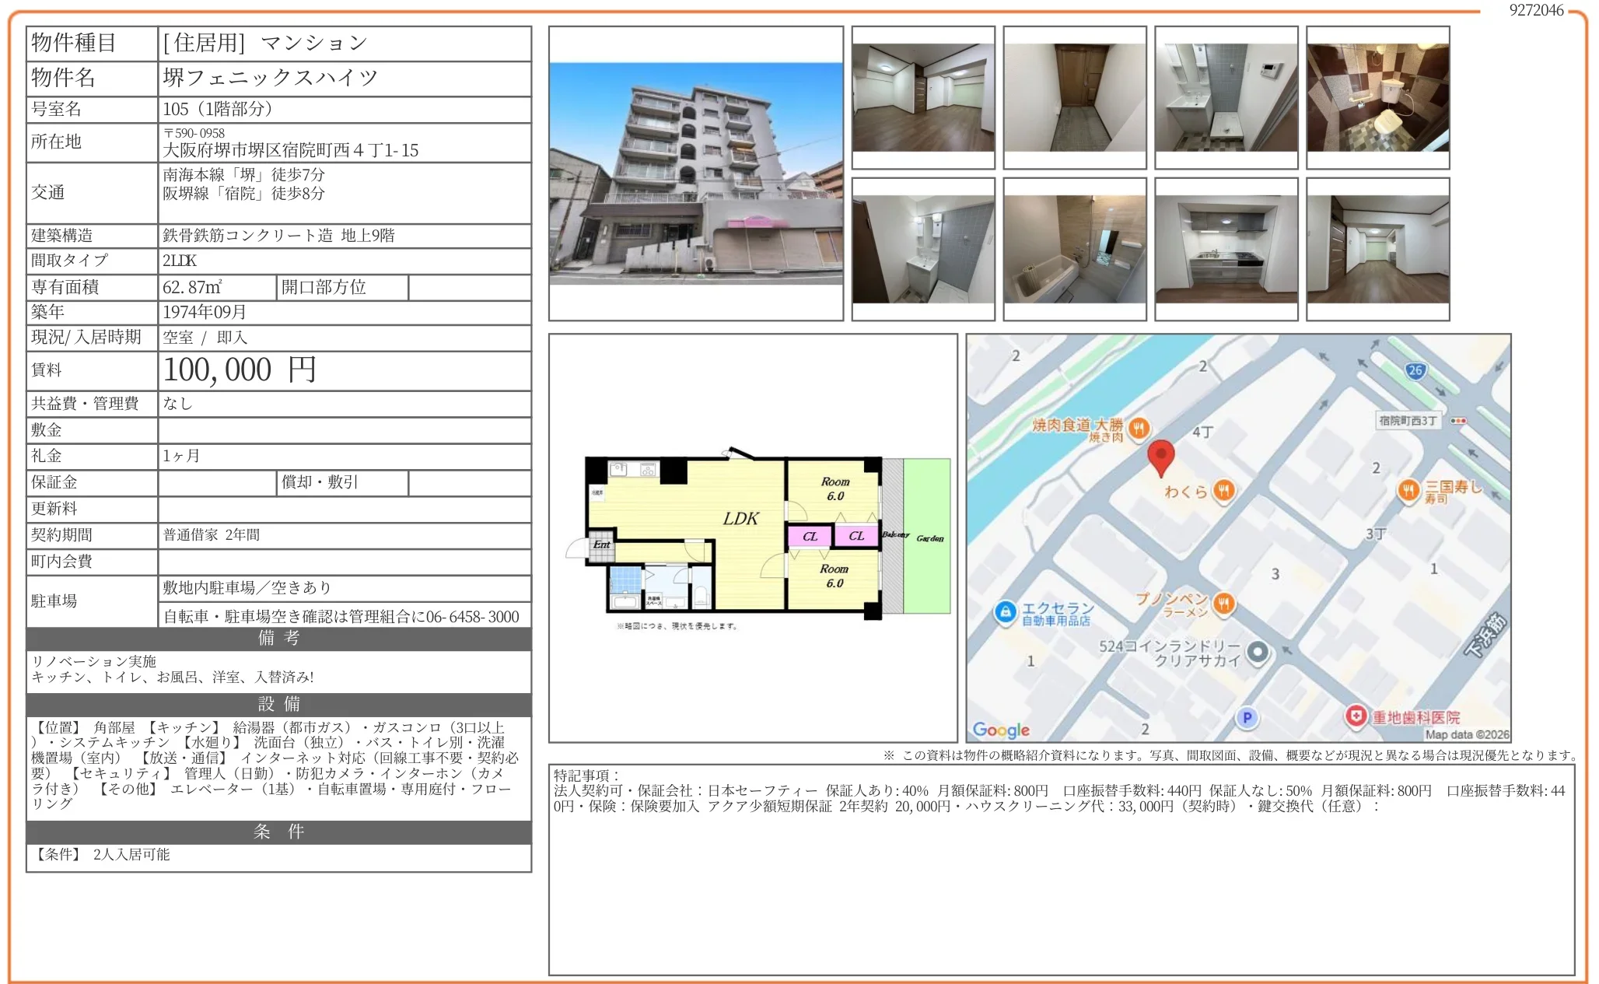Viewport: 1599px width, 984px height.
Task: Click 重地歯科医院 medical marker icon
Action: [1356, 716]
